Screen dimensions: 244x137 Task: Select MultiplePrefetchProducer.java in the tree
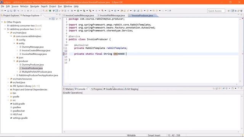pos(37,72)
